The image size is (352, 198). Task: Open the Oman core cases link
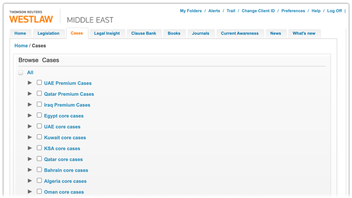click(64, 192)
